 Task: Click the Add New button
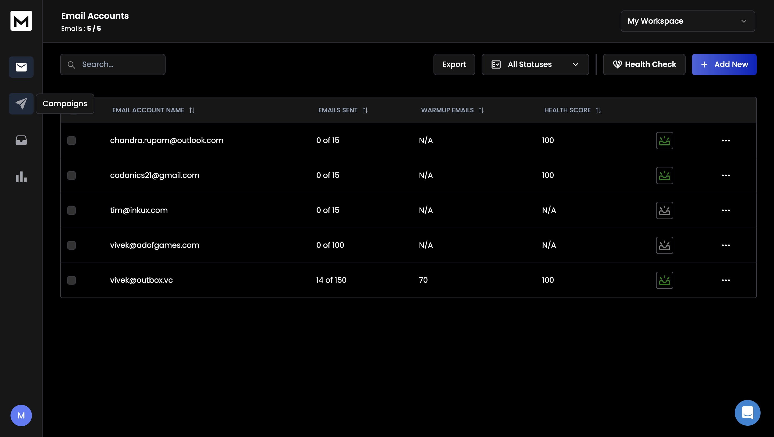pos(724,64)
